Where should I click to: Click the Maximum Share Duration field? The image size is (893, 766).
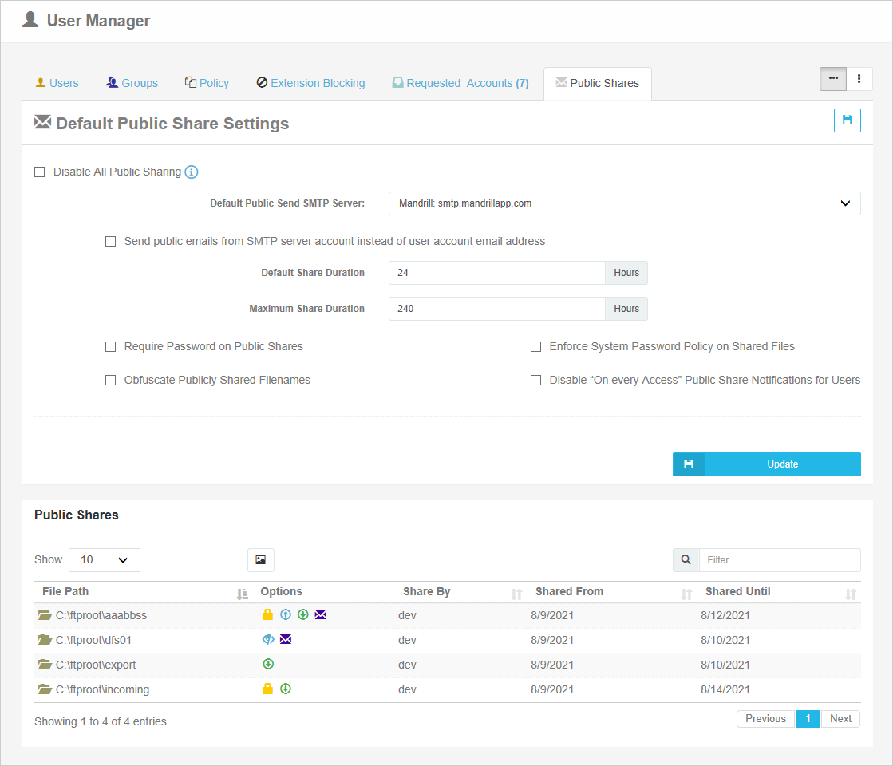496,309
